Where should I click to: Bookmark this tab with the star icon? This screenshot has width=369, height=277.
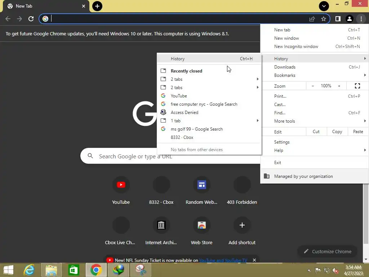click(324, 19)
